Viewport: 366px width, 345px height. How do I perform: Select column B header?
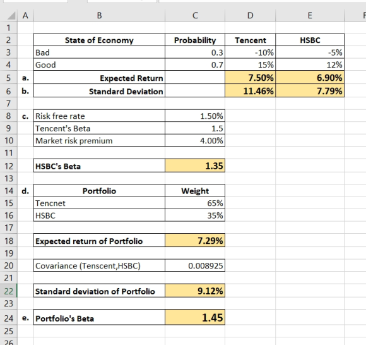100,15
